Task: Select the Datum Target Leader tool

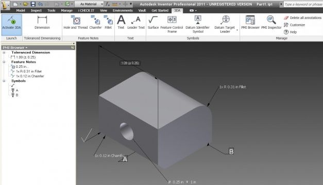Action: tap(225, 24)
